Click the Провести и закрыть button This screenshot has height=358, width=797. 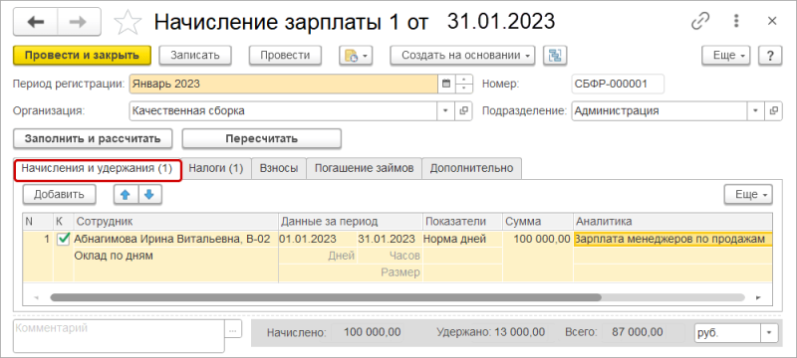(x=83, y=56)
